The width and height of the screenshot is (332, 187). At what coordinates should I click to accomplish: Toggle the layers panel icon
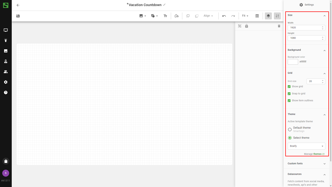click(x=268, y=16)
